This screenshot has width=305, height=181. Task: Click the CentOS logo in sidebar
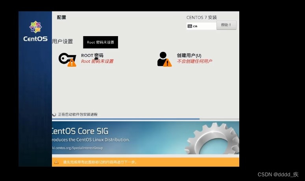35,31
